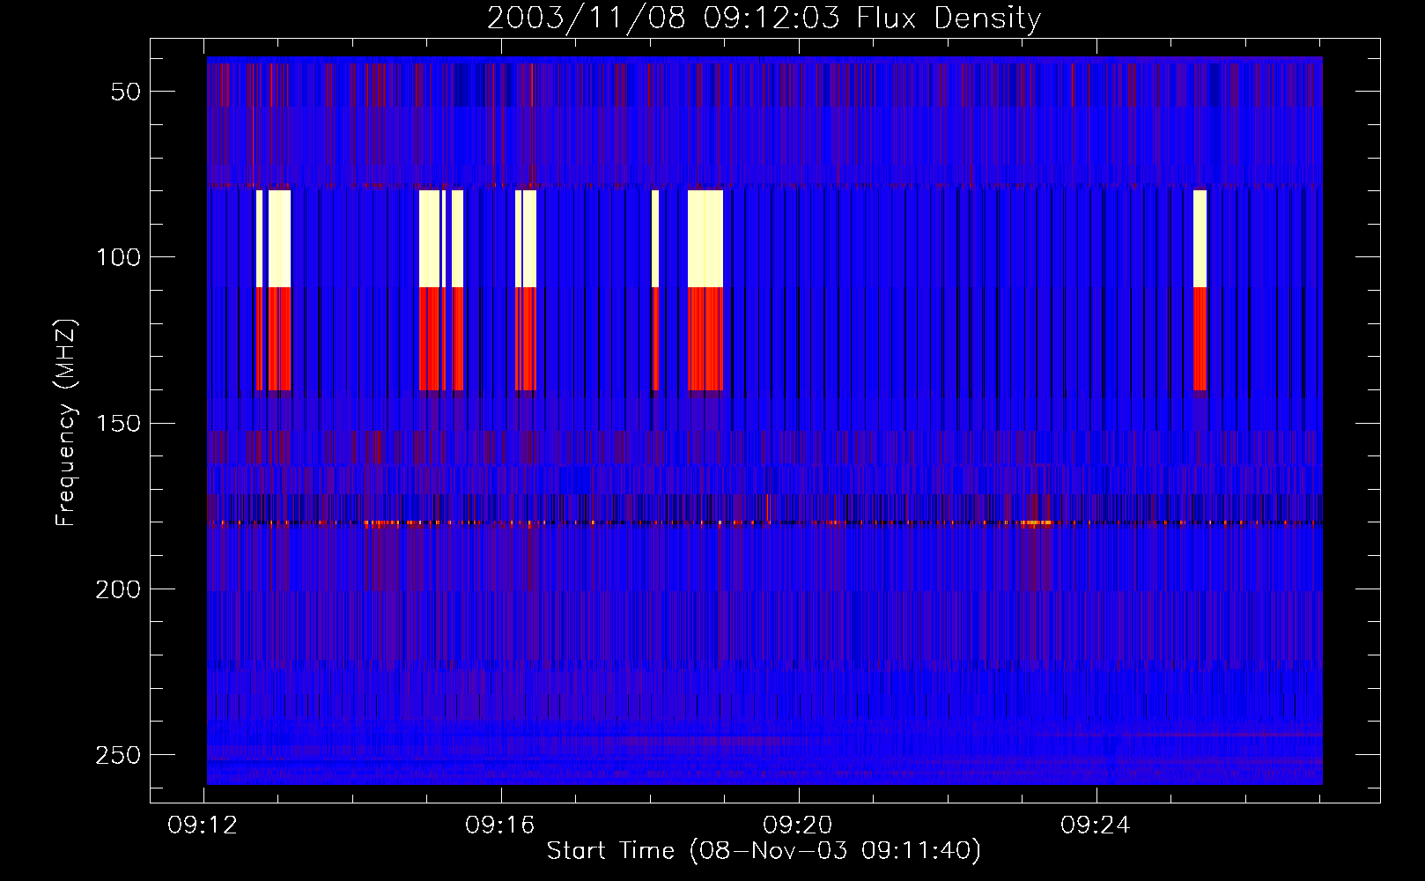Viewport: 1425px width, 881px height.
Task: Click the plot title "2003/11/08 09:12:03 Flux Density"
Action: pyautogui.click(x=764, y=18)
